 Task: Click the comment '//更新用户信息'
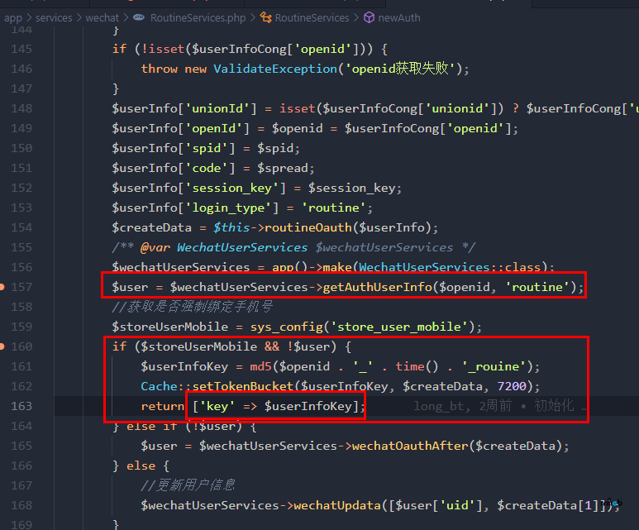(x=188, y=485)
